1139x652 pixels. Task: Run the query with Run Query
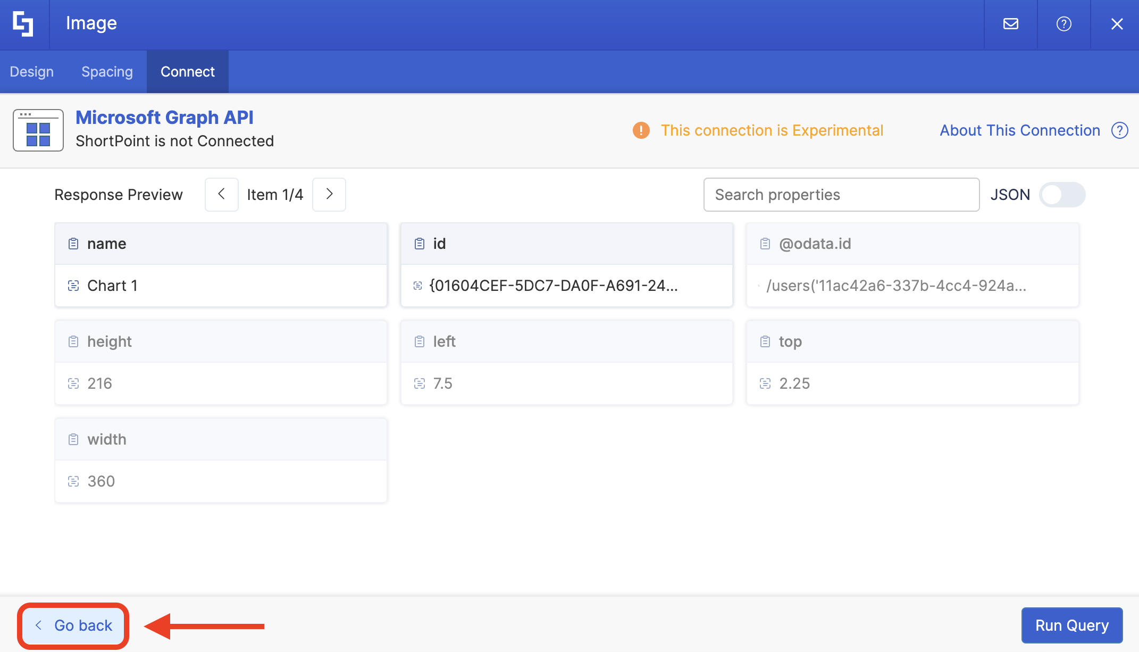[1072, 625]
